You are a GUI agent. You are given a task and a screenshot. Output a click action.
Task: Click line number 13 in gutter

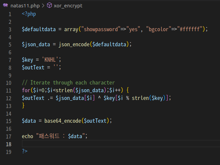[8, 106]
